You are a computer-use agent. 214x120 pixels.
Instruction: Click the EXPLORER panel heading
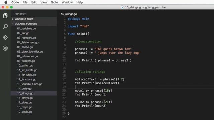point(20,14)
